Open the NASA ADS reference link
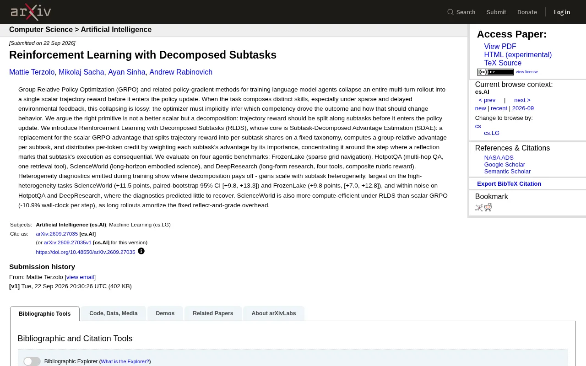The image size is (586, 366). [499, 158]
